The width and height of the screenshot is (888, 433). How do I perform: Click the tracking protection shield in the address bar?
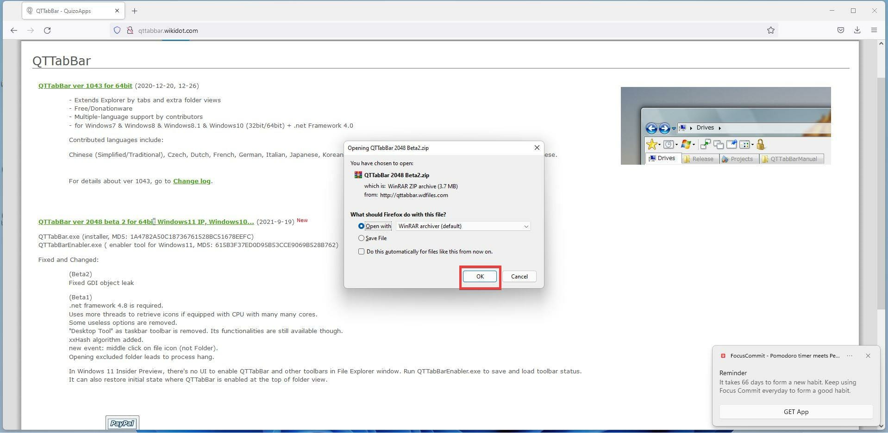click(x=117, y=31)
